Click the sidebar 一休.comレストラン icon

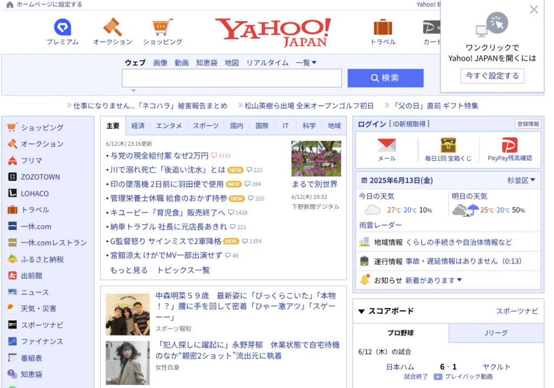click(12, 242)
